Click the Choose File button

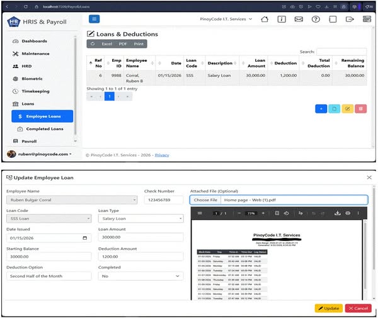(x=205, y=200)
